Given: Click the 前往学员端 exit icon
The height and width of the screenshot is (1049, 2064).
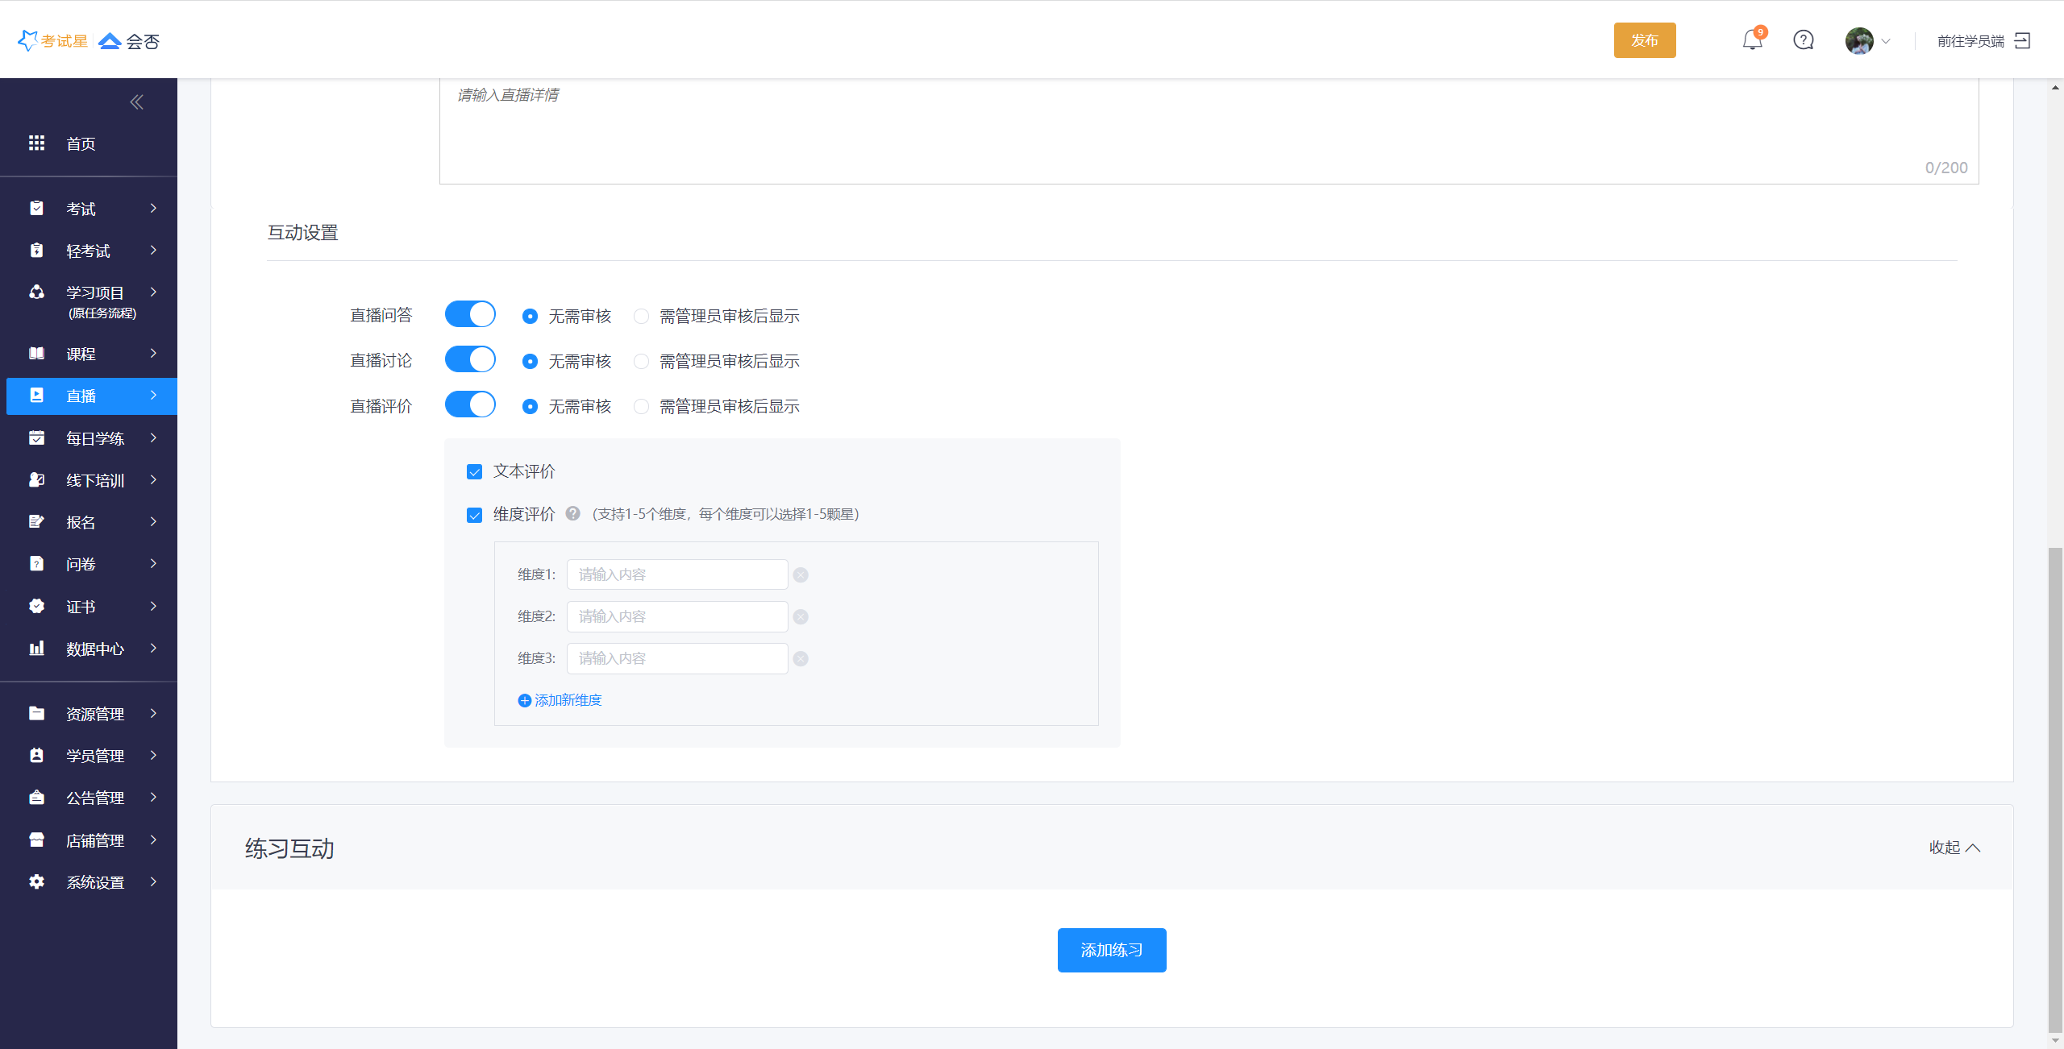Looking at the screenshot, I should click(2022, 40).
